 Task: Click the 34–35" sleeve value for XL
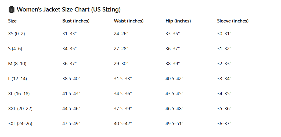224,94
